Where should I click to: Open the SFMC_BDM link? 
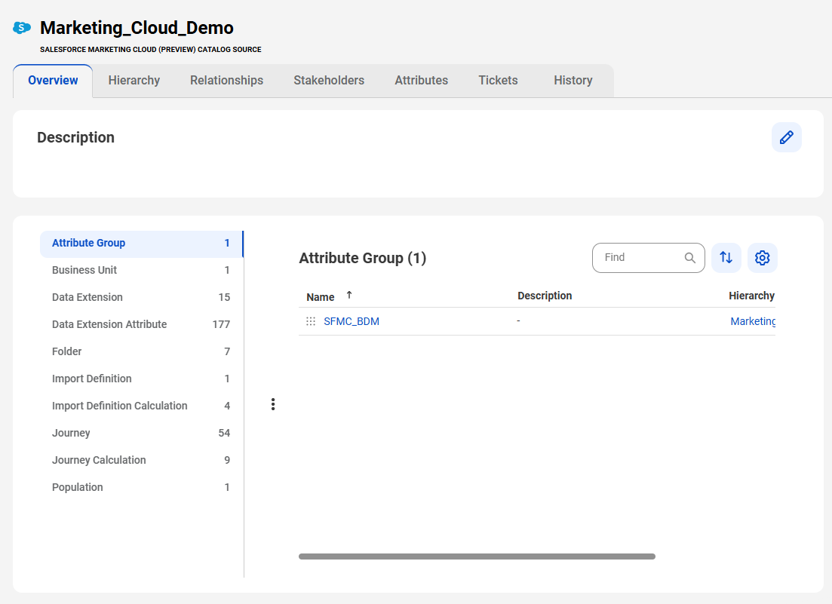click(x=352, y=321)
